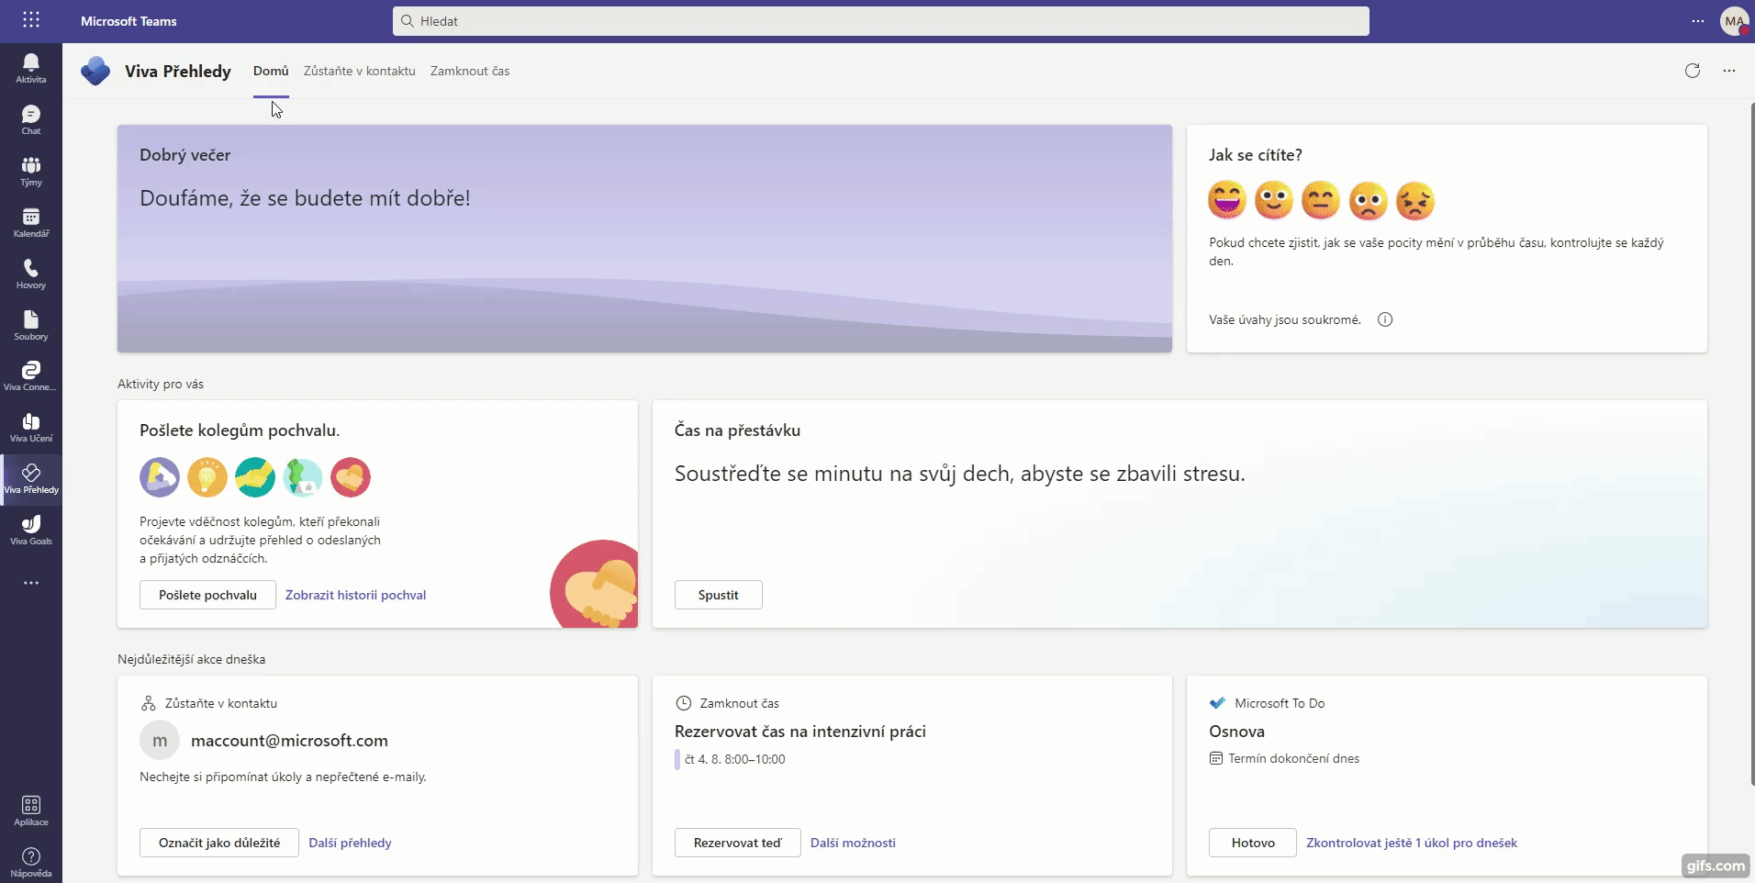Click Spustit to start breathing break
Viewport: 1755px width, 883px height.
pyautogui.click(x=718, y=595)
